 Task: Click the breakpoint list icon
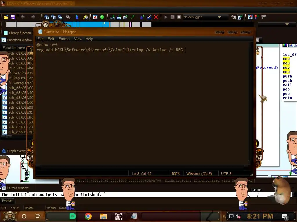tap(250, 17)
